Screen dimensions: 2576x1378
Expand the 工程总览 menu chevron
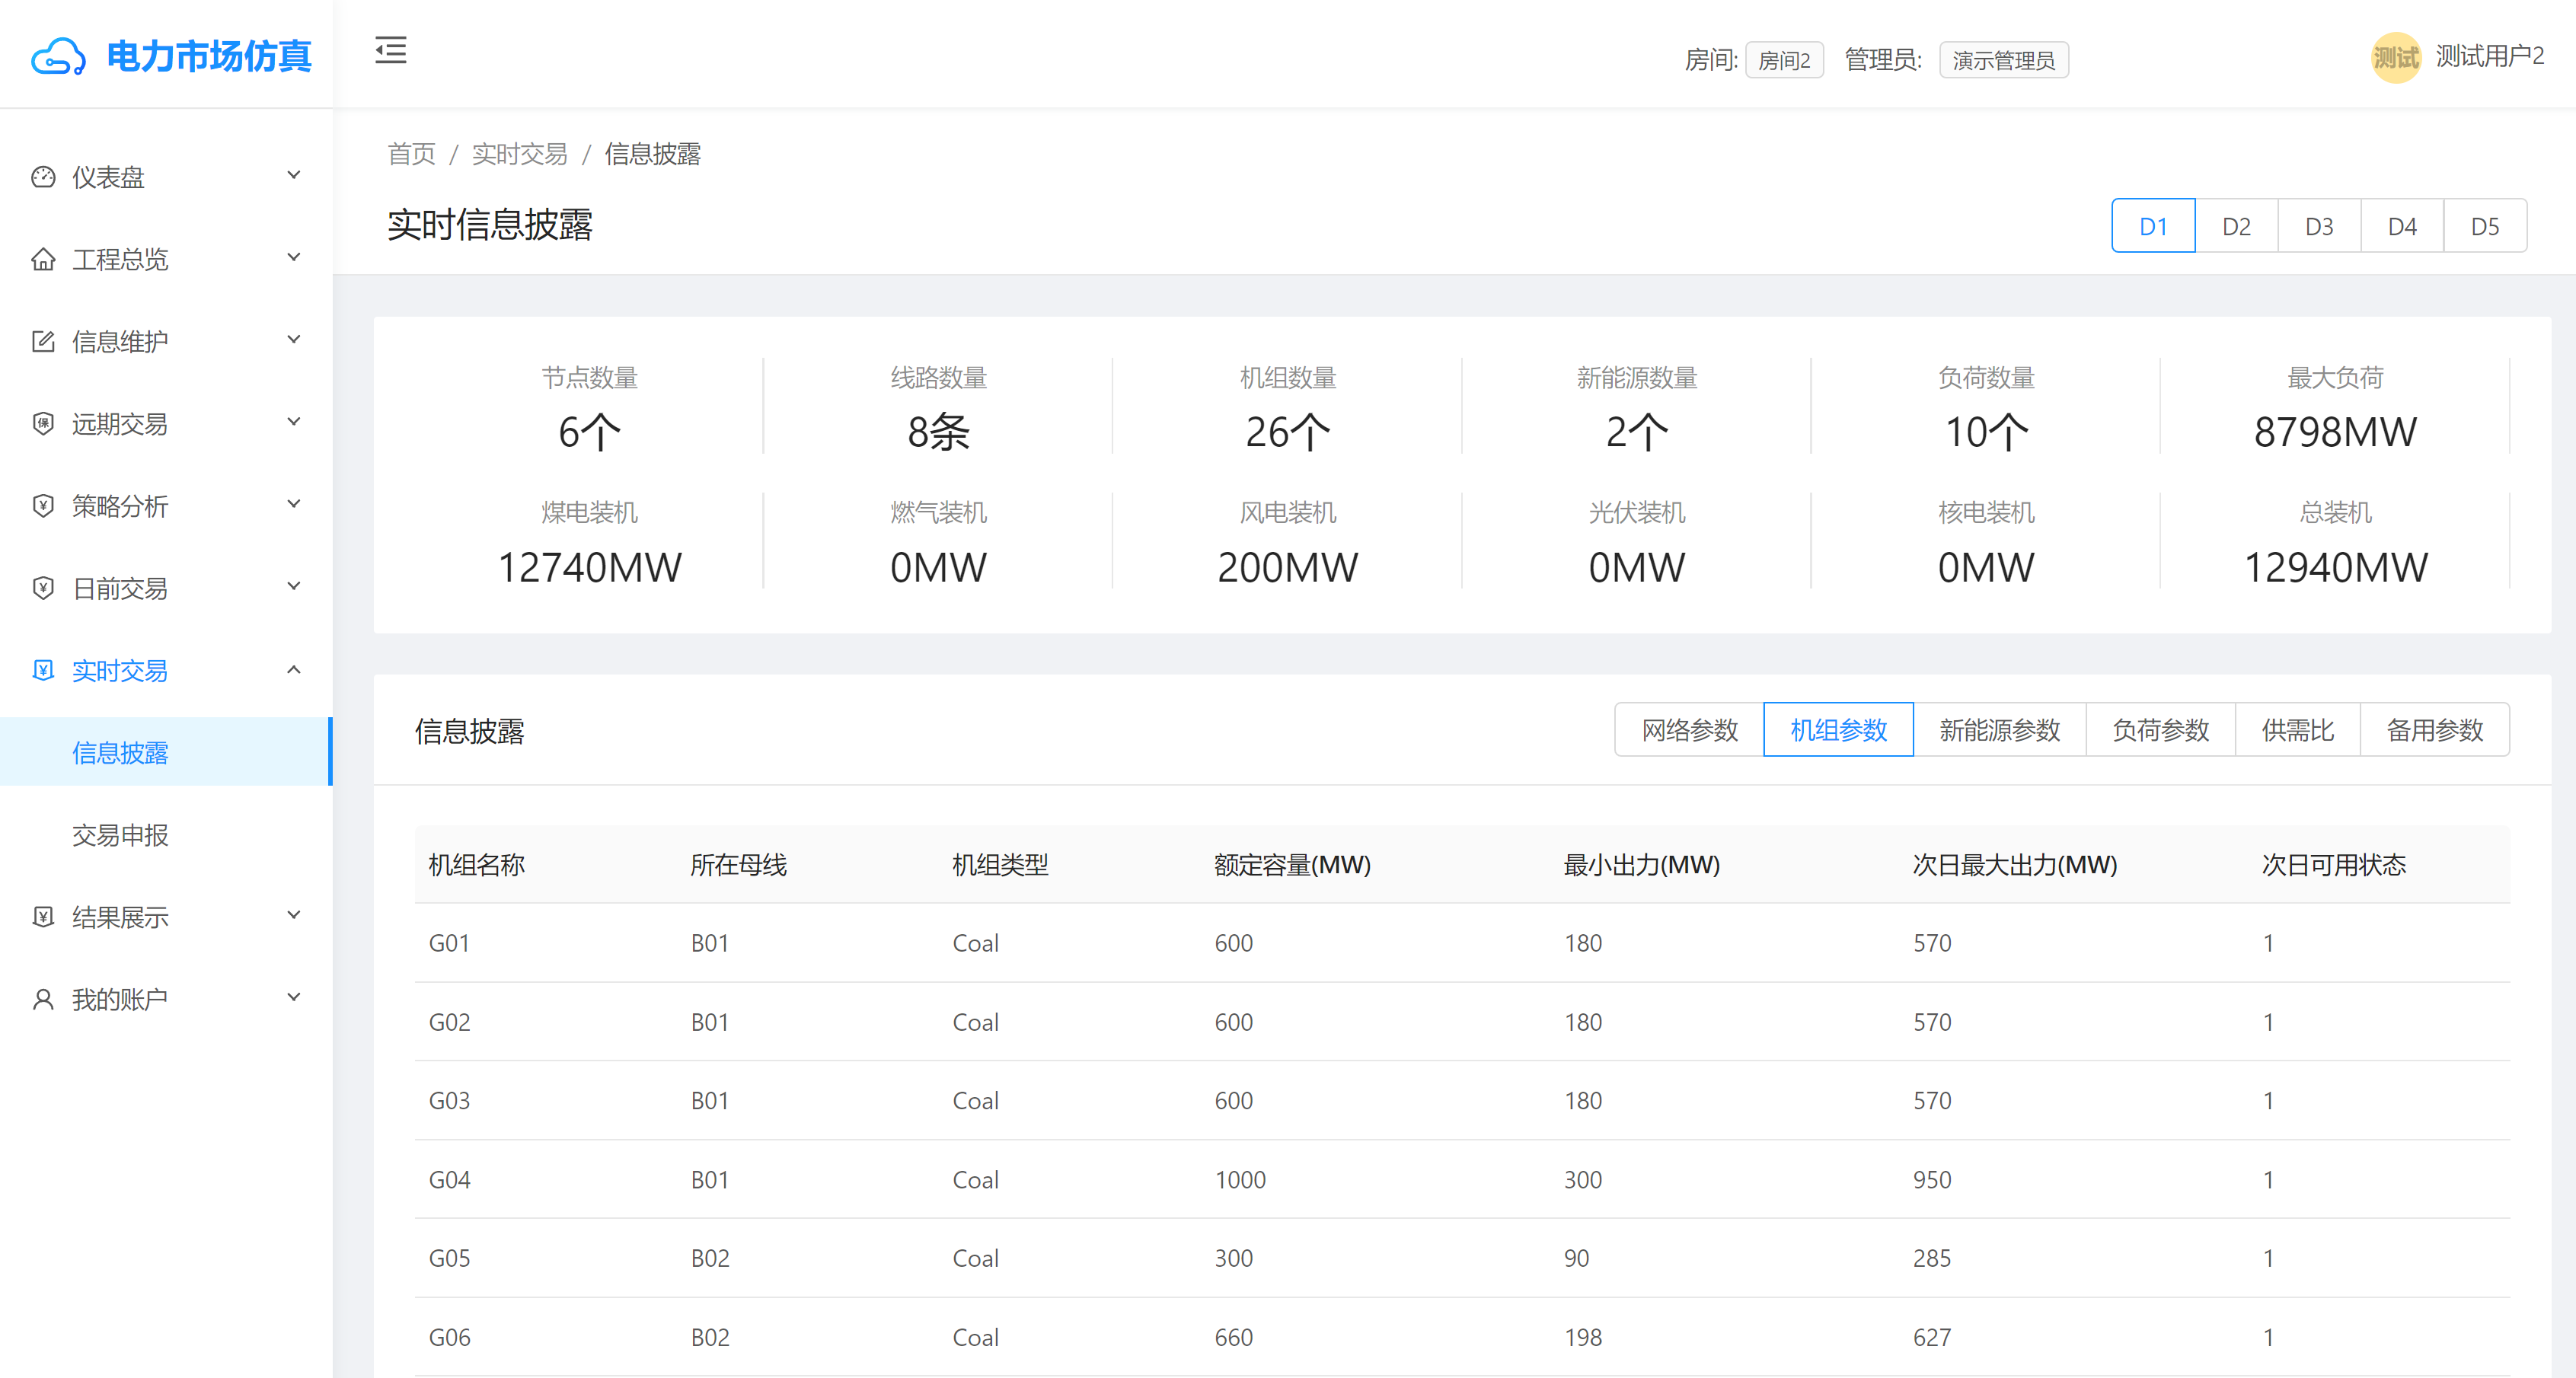point(294,257)
